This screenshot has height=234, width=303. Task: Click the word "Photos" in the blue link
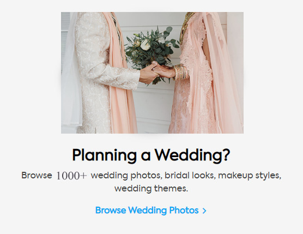pos(184,211)
